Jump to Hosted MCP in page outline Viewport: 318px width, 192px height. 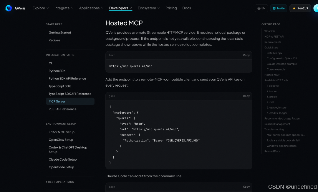(x=272, y=75)
